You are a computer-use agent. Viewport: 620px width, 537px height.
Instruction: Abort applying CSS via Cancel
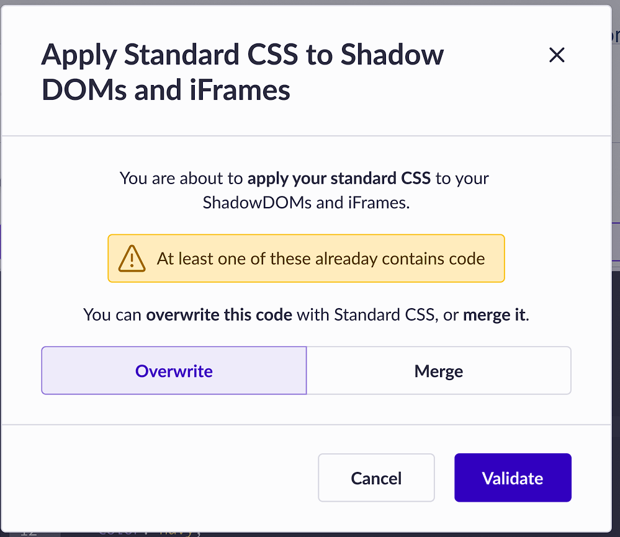click(x=377, y=477)
